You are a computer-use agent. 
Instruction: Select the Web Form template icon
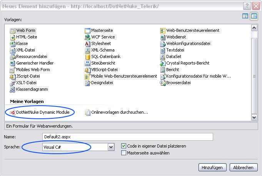[x=12, y=31]
